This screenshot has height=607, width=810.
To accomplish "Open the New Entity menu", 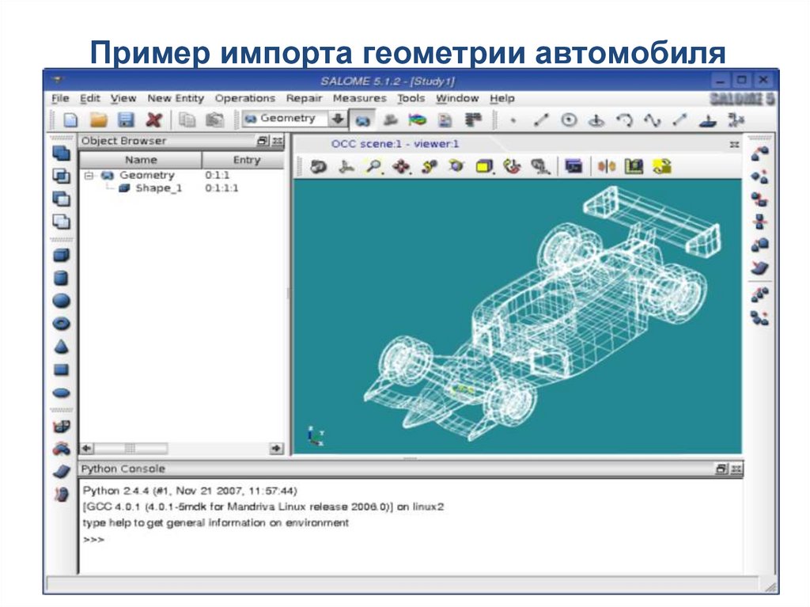I will [x=175, y=98].
